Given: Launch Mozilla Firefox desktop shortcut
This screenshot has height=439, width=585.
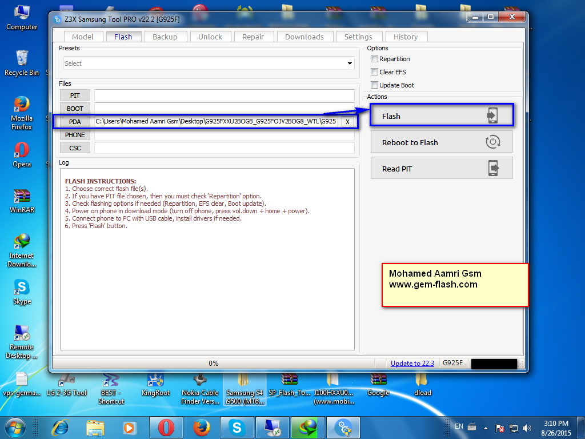Looking at the screenshot, I should (22, 113).
